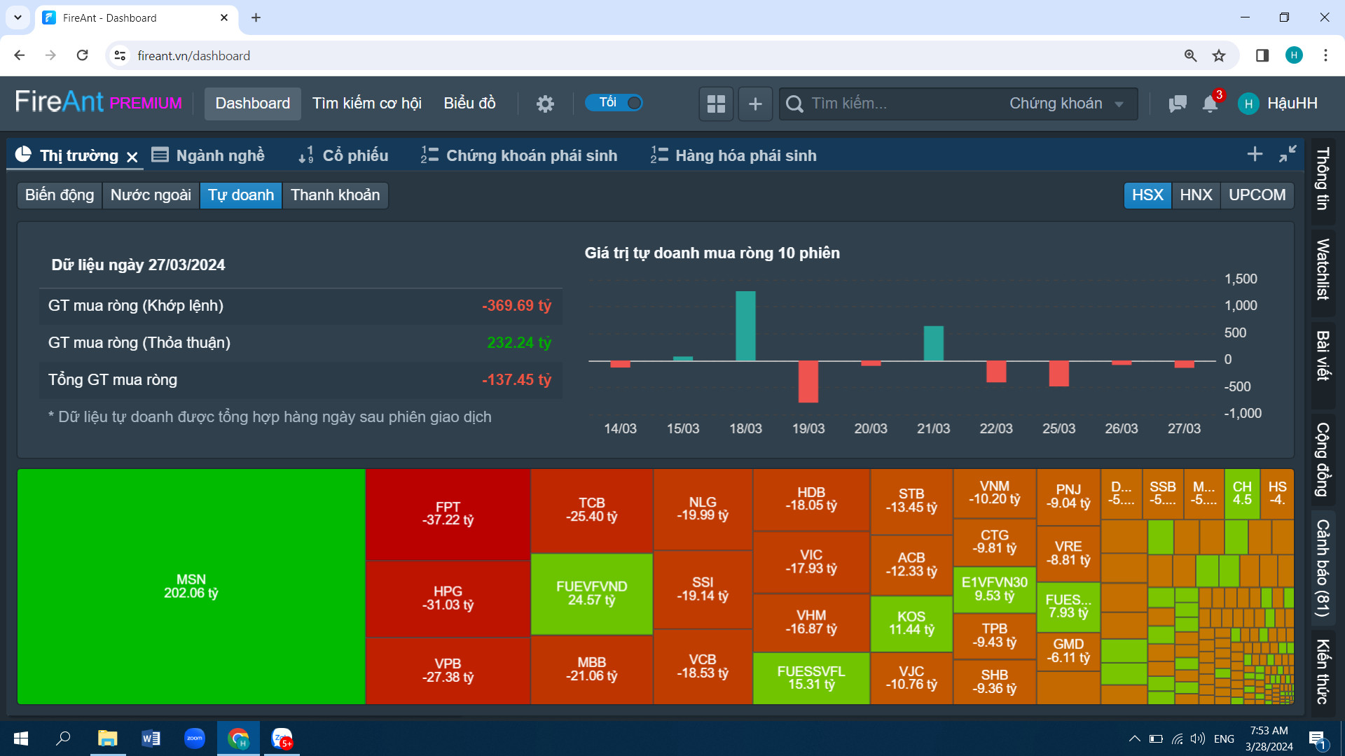Select the HNX exchange option

(1196, 195)
